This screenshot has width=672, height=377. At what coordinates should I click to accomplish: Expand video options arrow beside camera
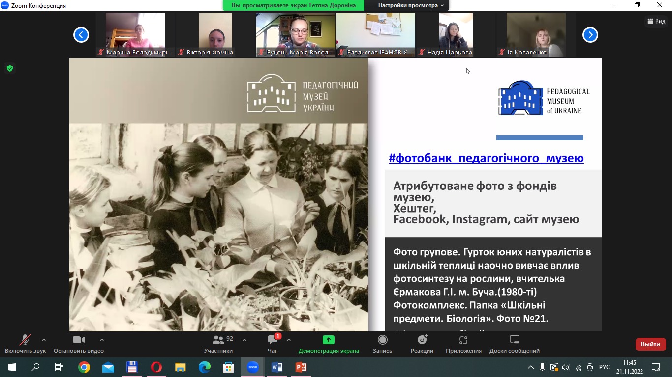(x=102, y=339)
